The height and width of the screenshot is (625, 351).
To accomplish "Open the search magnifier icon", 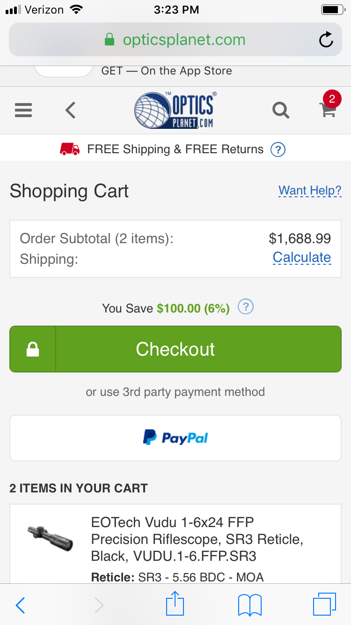I will coord(281,111).
